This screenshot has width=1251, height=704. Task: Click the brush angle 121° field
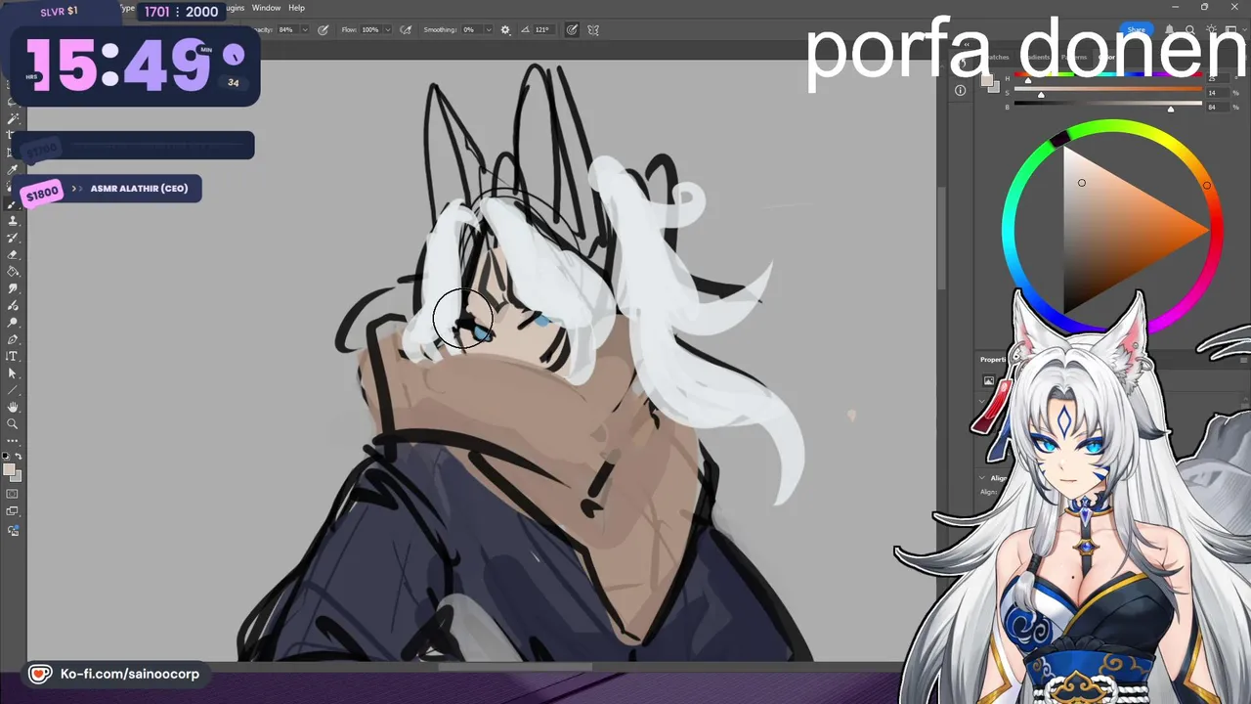[x=542, y=30]
